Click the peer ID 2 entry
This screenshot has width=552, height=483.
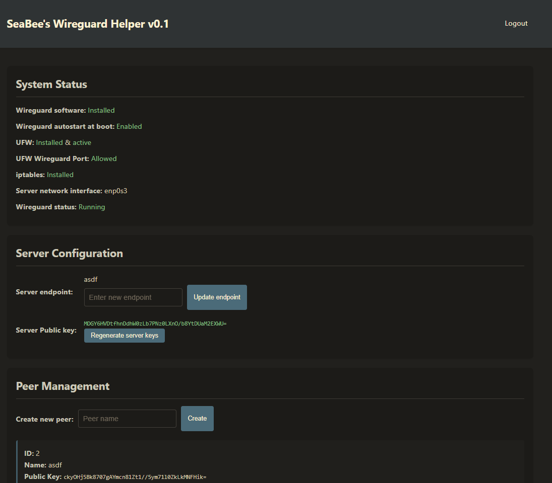click(x=32, y=453)
